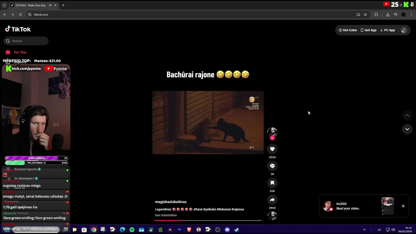The width and height of the screenshot is (416, 234).
Task: Open volume control in system tray
Action: (393, 230)
